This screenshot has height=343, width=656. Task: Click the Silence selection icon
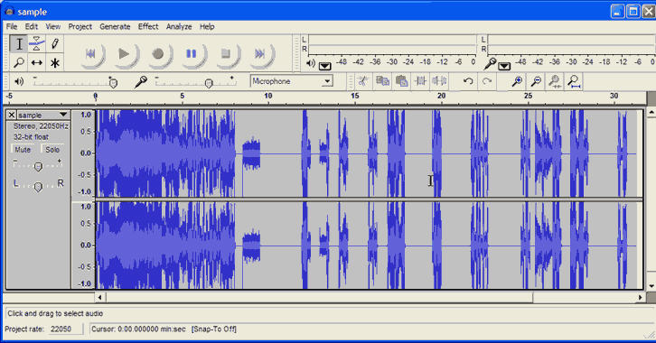coord(439,81)
